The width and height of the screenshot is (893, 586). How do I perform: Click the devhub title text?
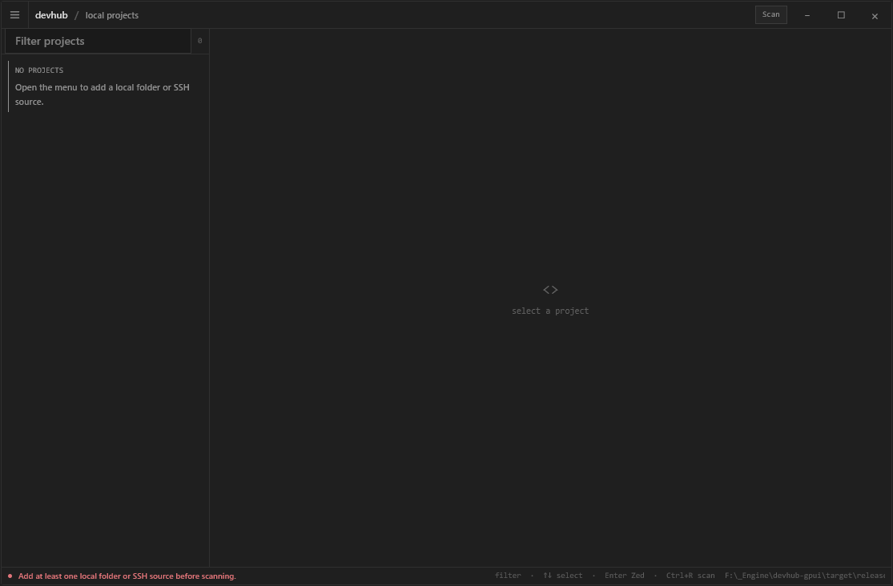click(51, 15)
